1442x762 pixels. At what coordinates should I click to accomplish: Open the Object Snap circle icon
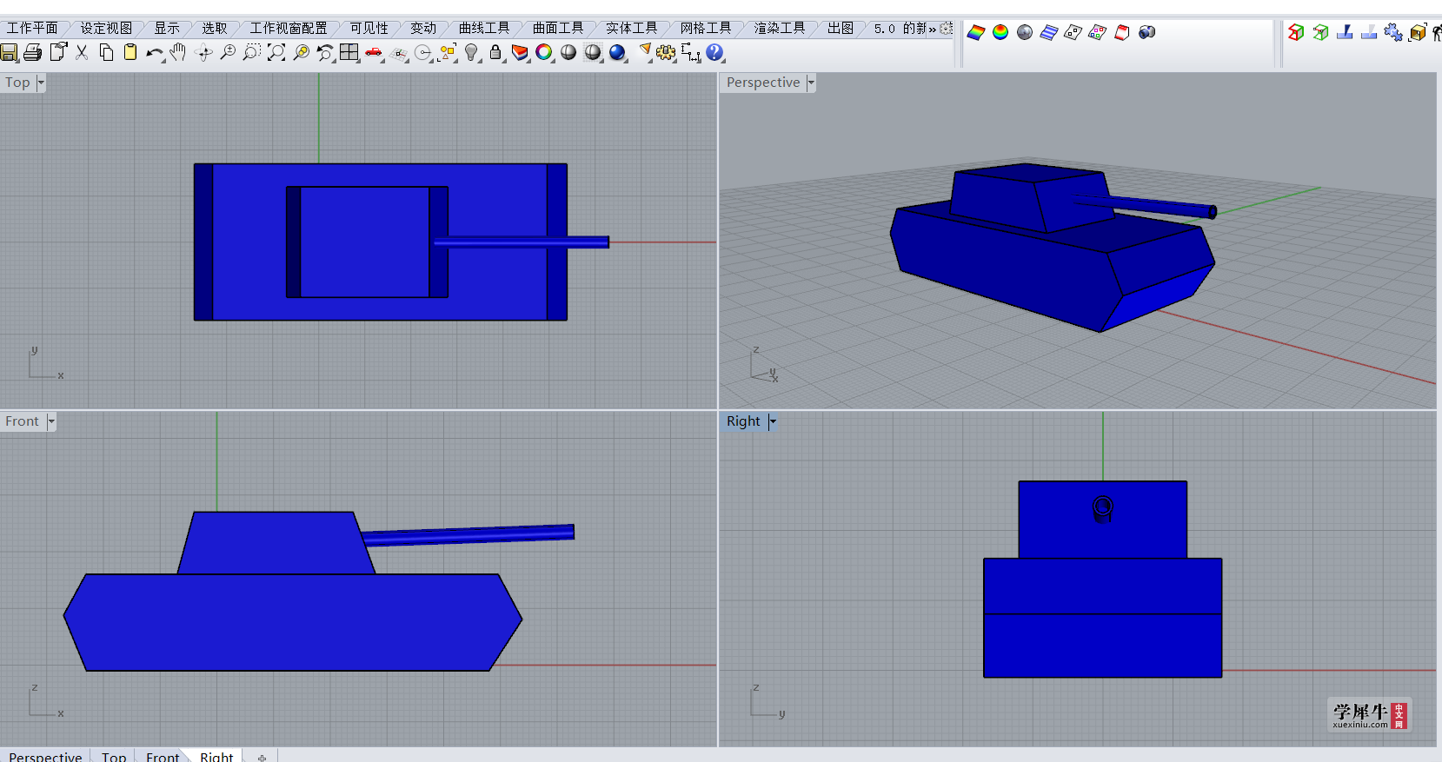(423, 53)
